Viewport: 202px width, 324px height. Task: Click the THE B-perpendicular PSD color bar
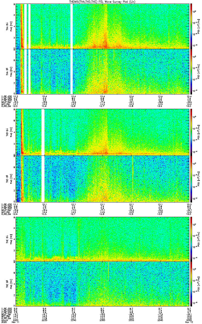coord(191,239)
